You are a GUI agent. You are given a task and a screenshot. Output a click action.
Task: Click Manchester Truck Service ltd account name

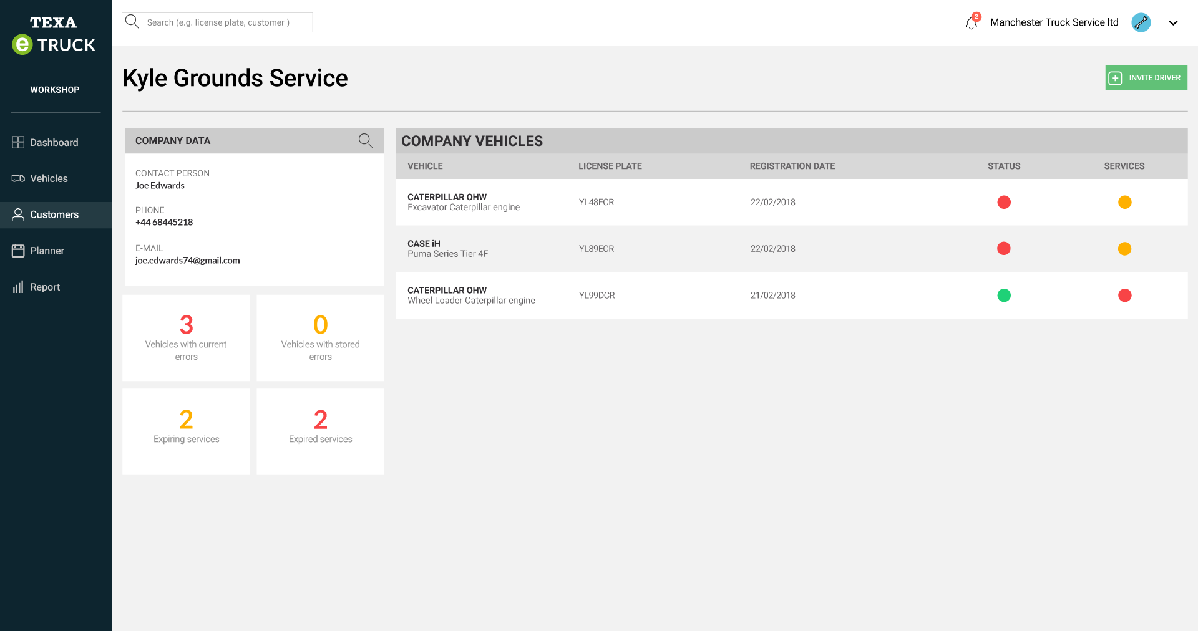1054,22
